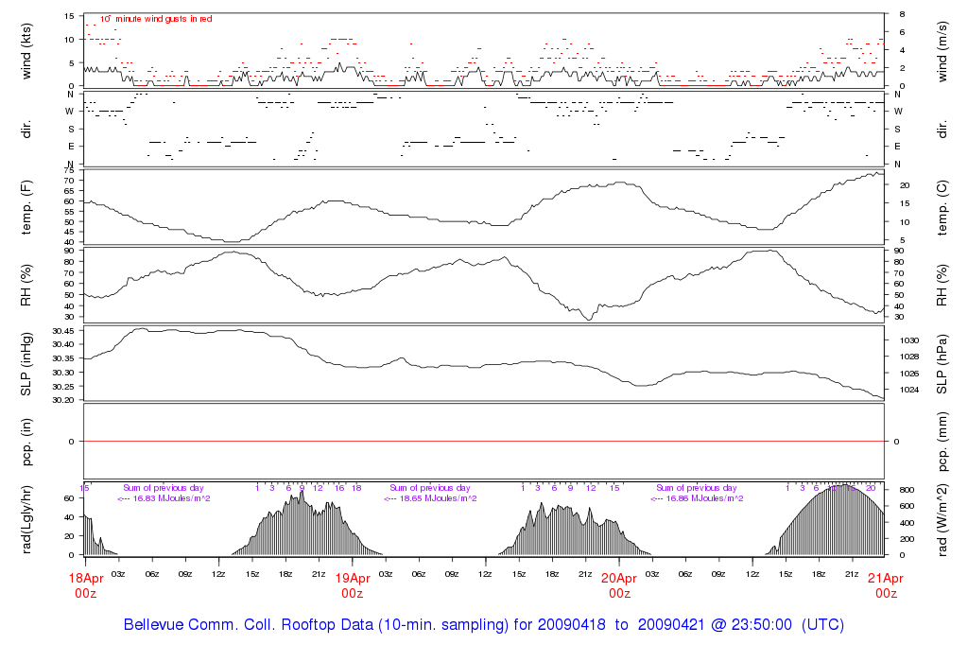Click the '10 minute wind gusts in red' note
The height and width of the screenshot is (662, 968).
coord(156,19)
